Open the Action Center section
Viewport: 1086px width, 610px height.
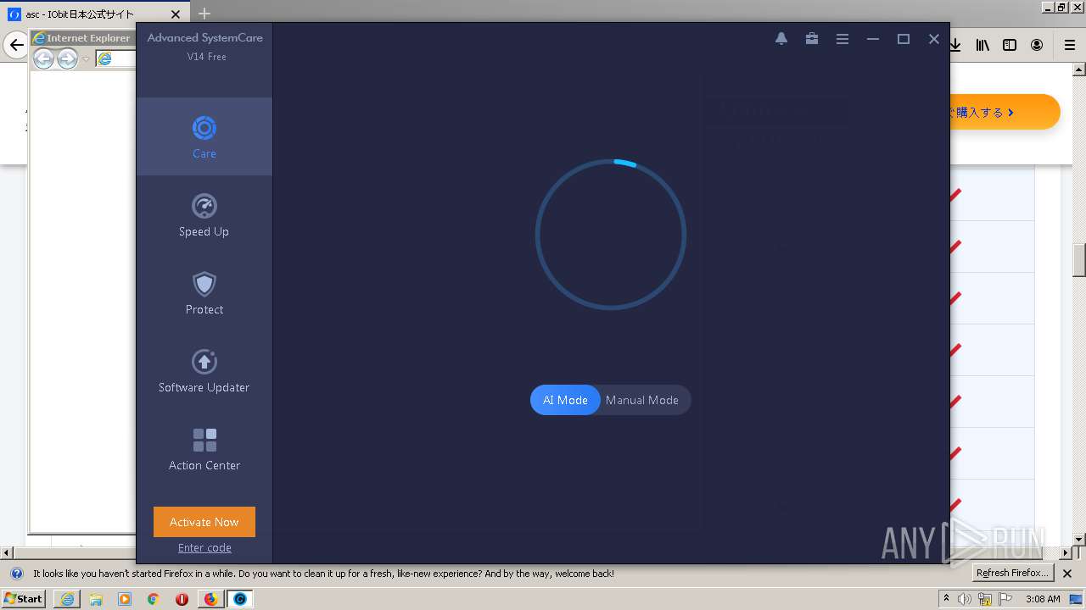pyautogui.click(x=204, y=449)
